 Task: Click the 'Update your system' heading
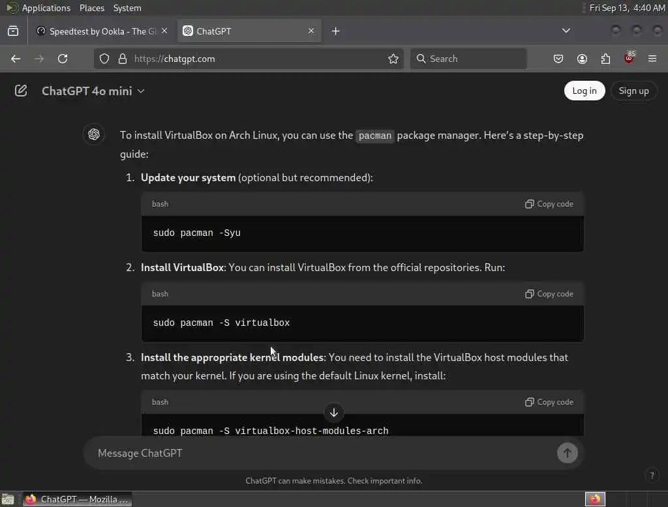(x=188, y=177)
